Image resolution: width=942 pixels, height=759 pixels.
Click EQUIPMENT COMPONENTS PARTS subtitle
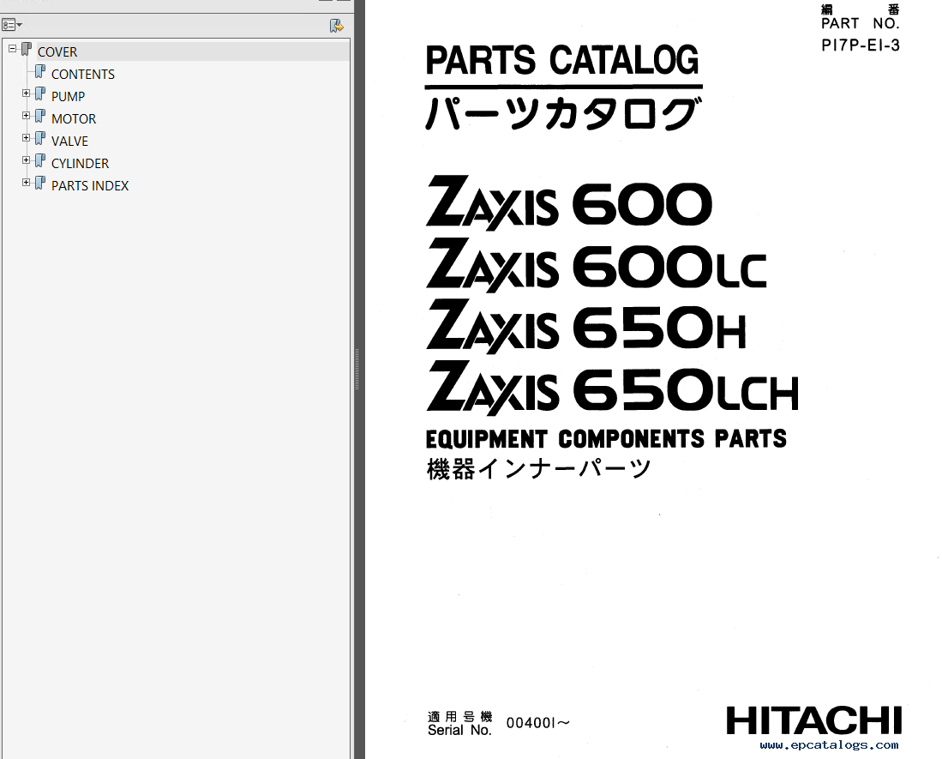(606, 439)
